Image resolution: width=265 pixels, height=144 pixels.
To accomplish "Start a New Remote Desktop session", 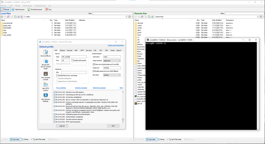I will 46,96.
